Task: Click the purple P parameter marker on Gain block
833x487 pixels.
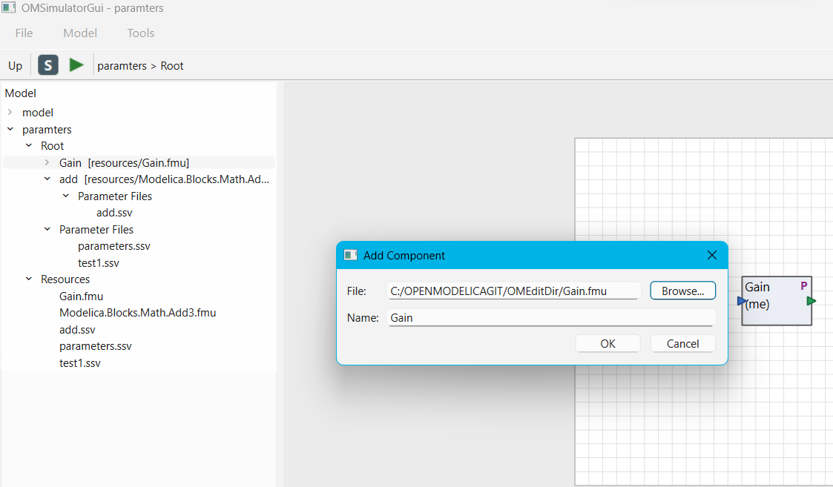Action: pyautogui.click(x=804, y=285)
